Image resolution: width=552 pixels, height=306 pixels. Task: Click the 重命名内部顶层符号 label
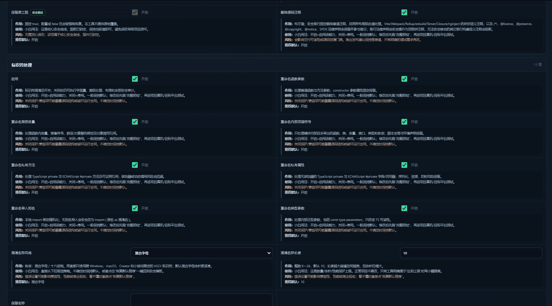296,122
